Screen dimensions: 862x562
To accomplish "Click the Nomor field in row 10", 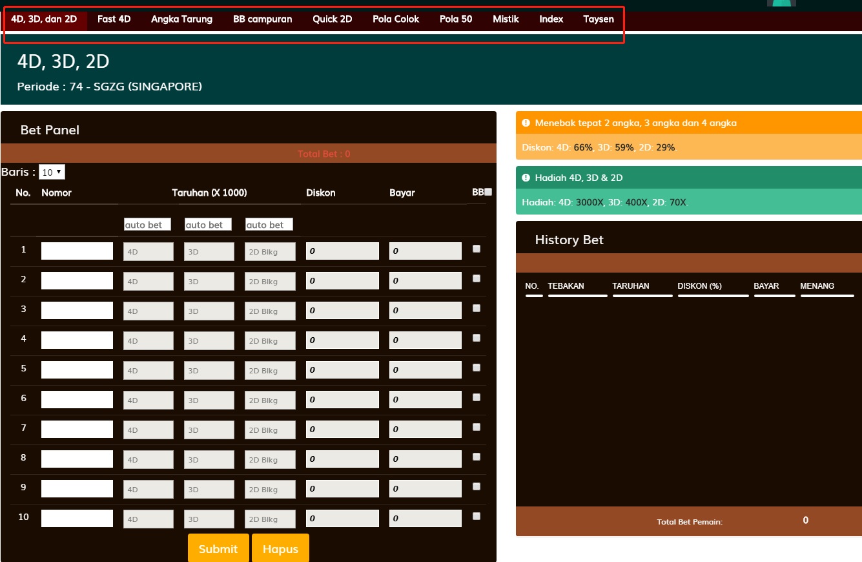I will point(77,519).
